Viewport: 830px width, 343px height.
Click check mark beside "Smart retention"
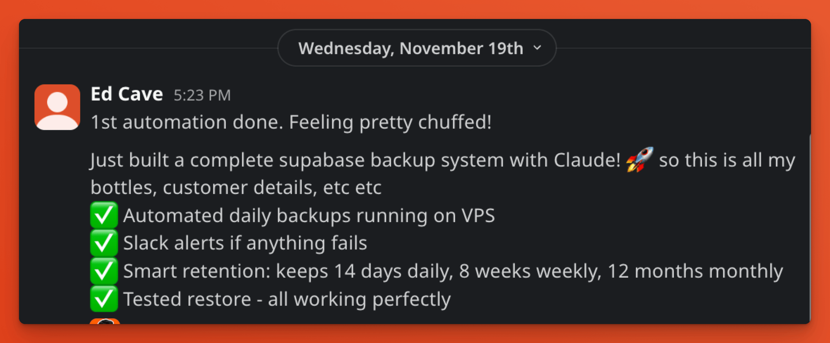[104, 271]
